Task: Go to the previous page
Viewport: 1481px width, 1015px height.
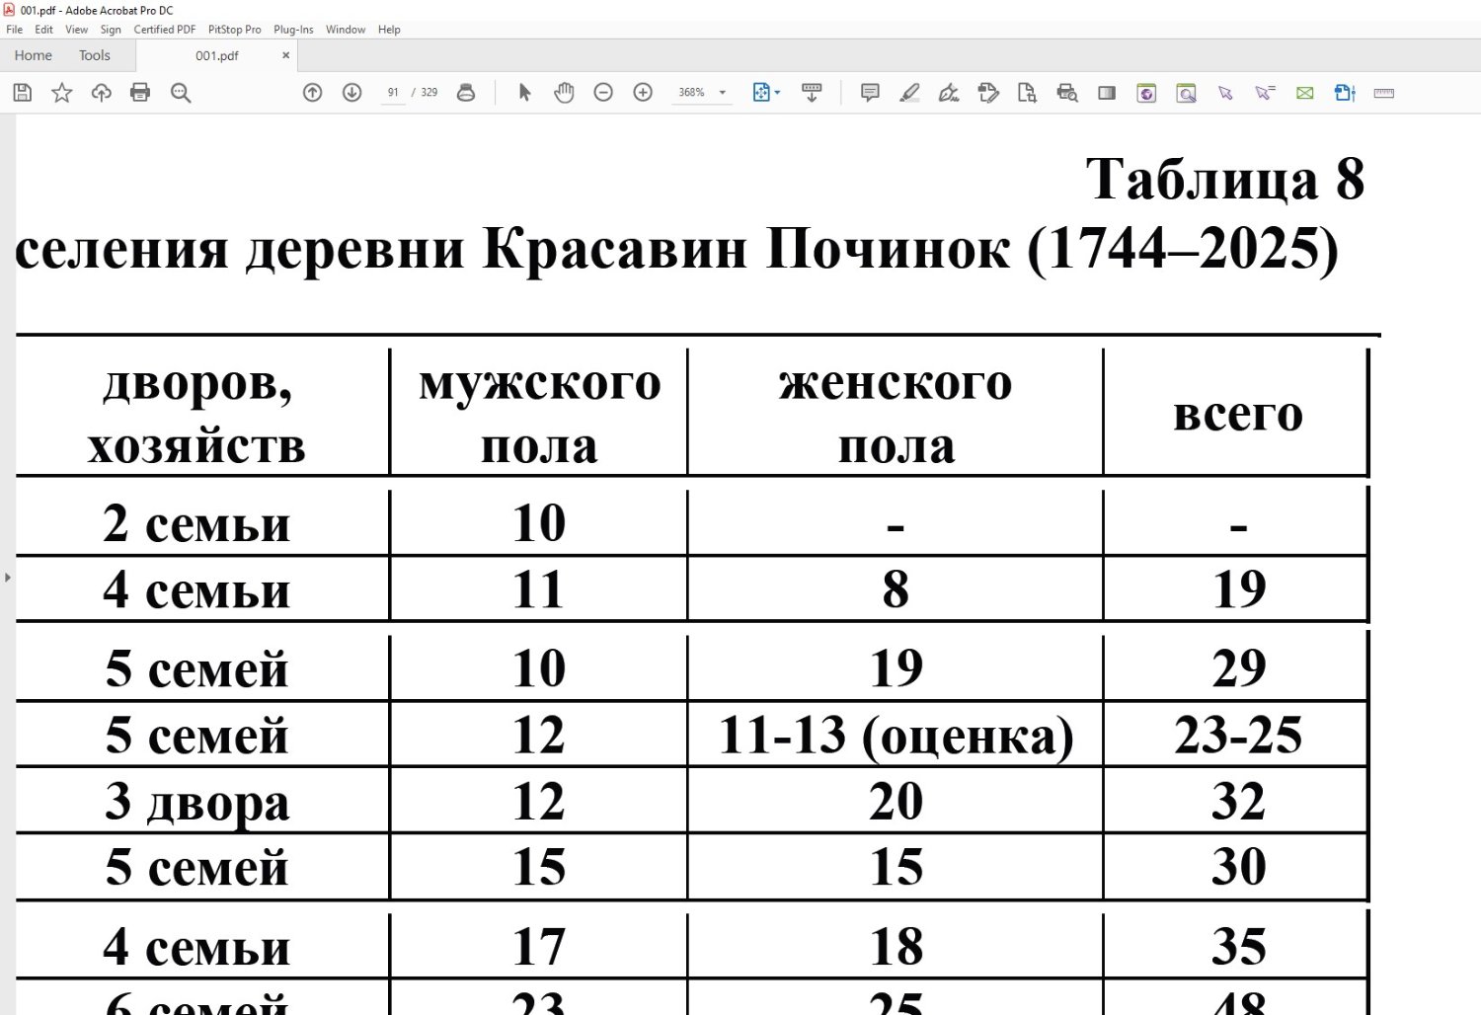Action: [x=313, y=93]
